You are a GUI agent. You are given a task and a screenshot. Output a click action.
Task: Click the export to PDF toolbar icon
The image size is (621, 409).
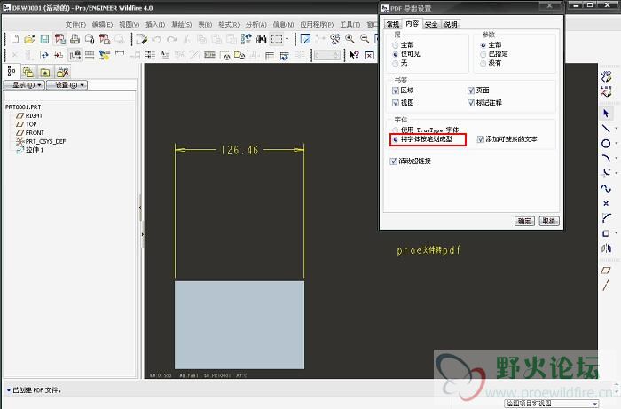(59, 39)
